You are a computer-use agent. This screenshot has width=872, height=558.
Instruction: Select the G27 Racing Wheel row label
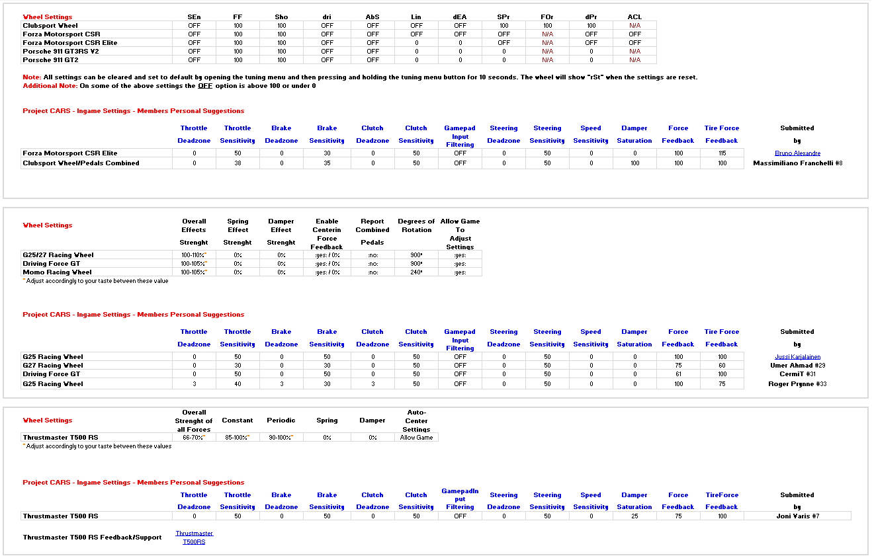click(x=53, y=366)
